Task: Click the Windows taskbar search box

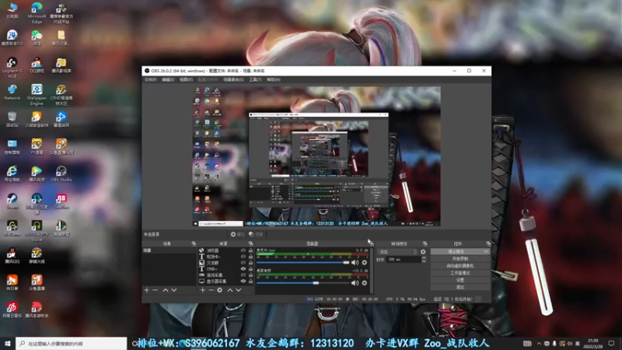Action: click(72, 344)
